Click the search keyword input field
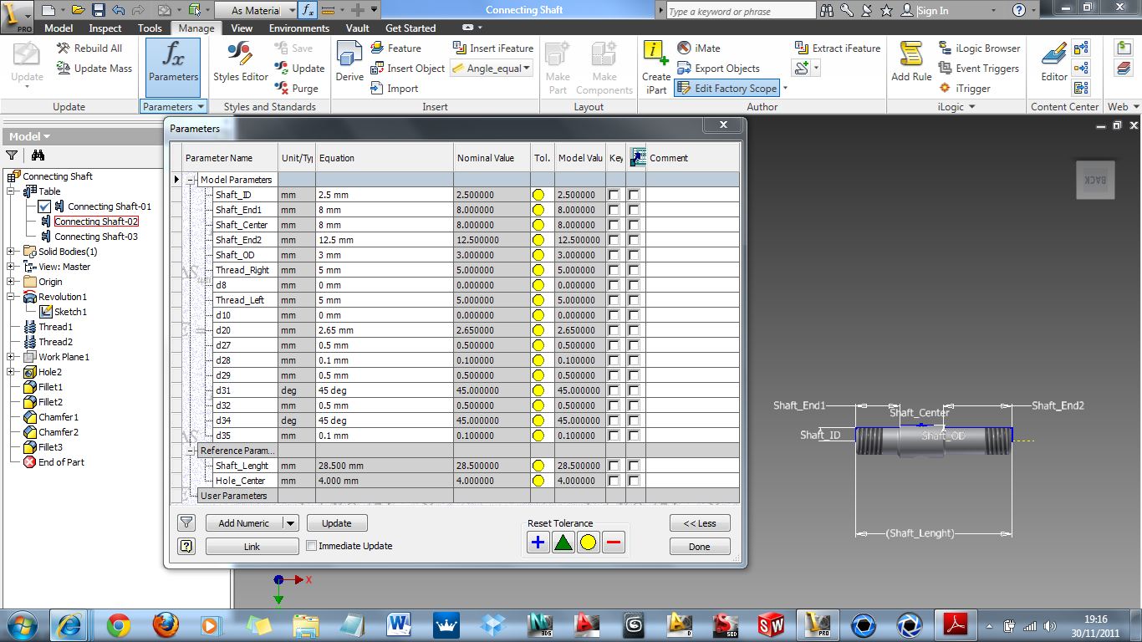The height and width of the screenshot is (642, 1142). pos(741,11)
